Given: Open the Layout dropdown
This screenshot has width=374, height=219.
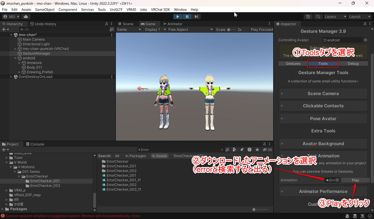Looking at the screenshot, I should pos(360,16).
